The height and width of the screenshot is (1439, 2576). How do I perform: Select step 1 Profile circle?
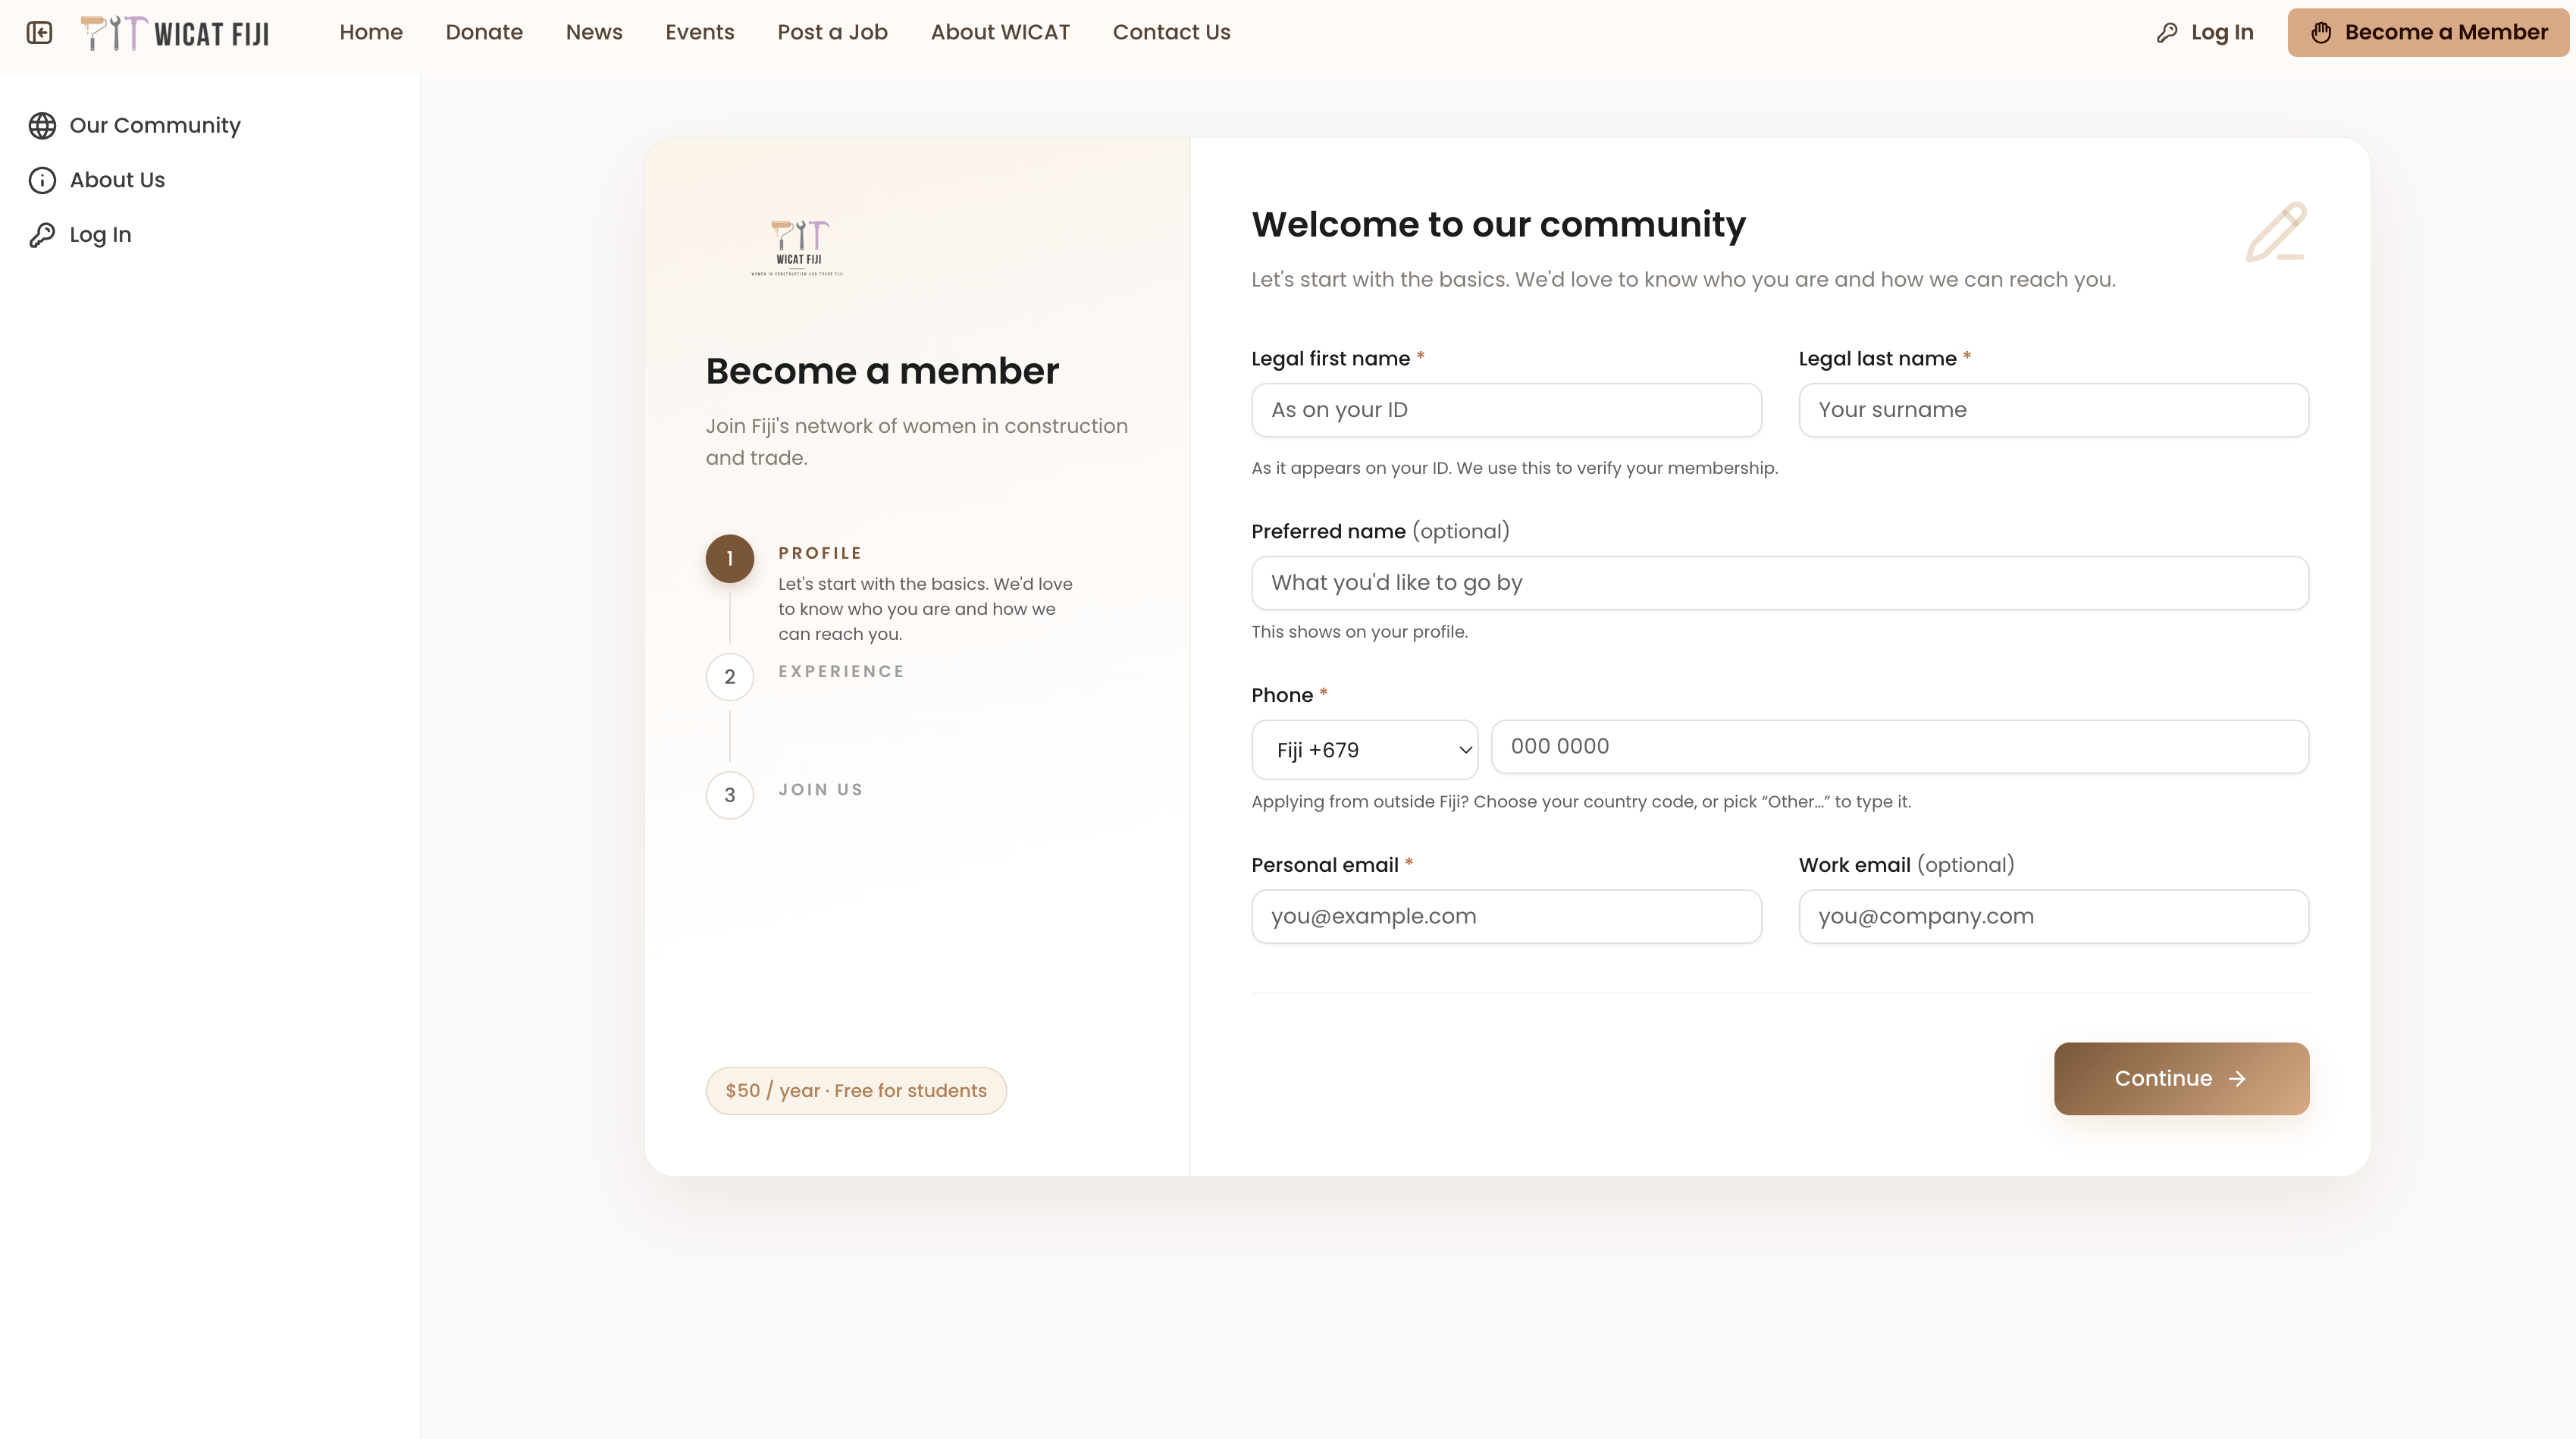[730, 559]
